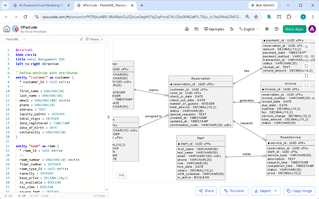Click the purple user avatar A
The width and height of the screenshot is (319, 199).
(312, 29)
